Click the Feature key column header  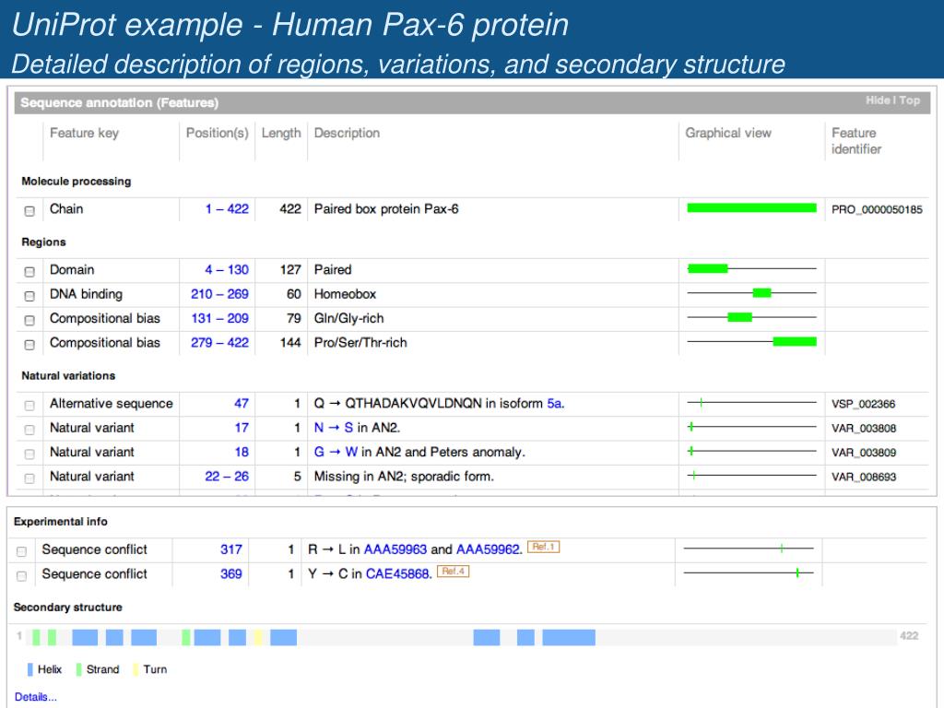click(84, 133)
